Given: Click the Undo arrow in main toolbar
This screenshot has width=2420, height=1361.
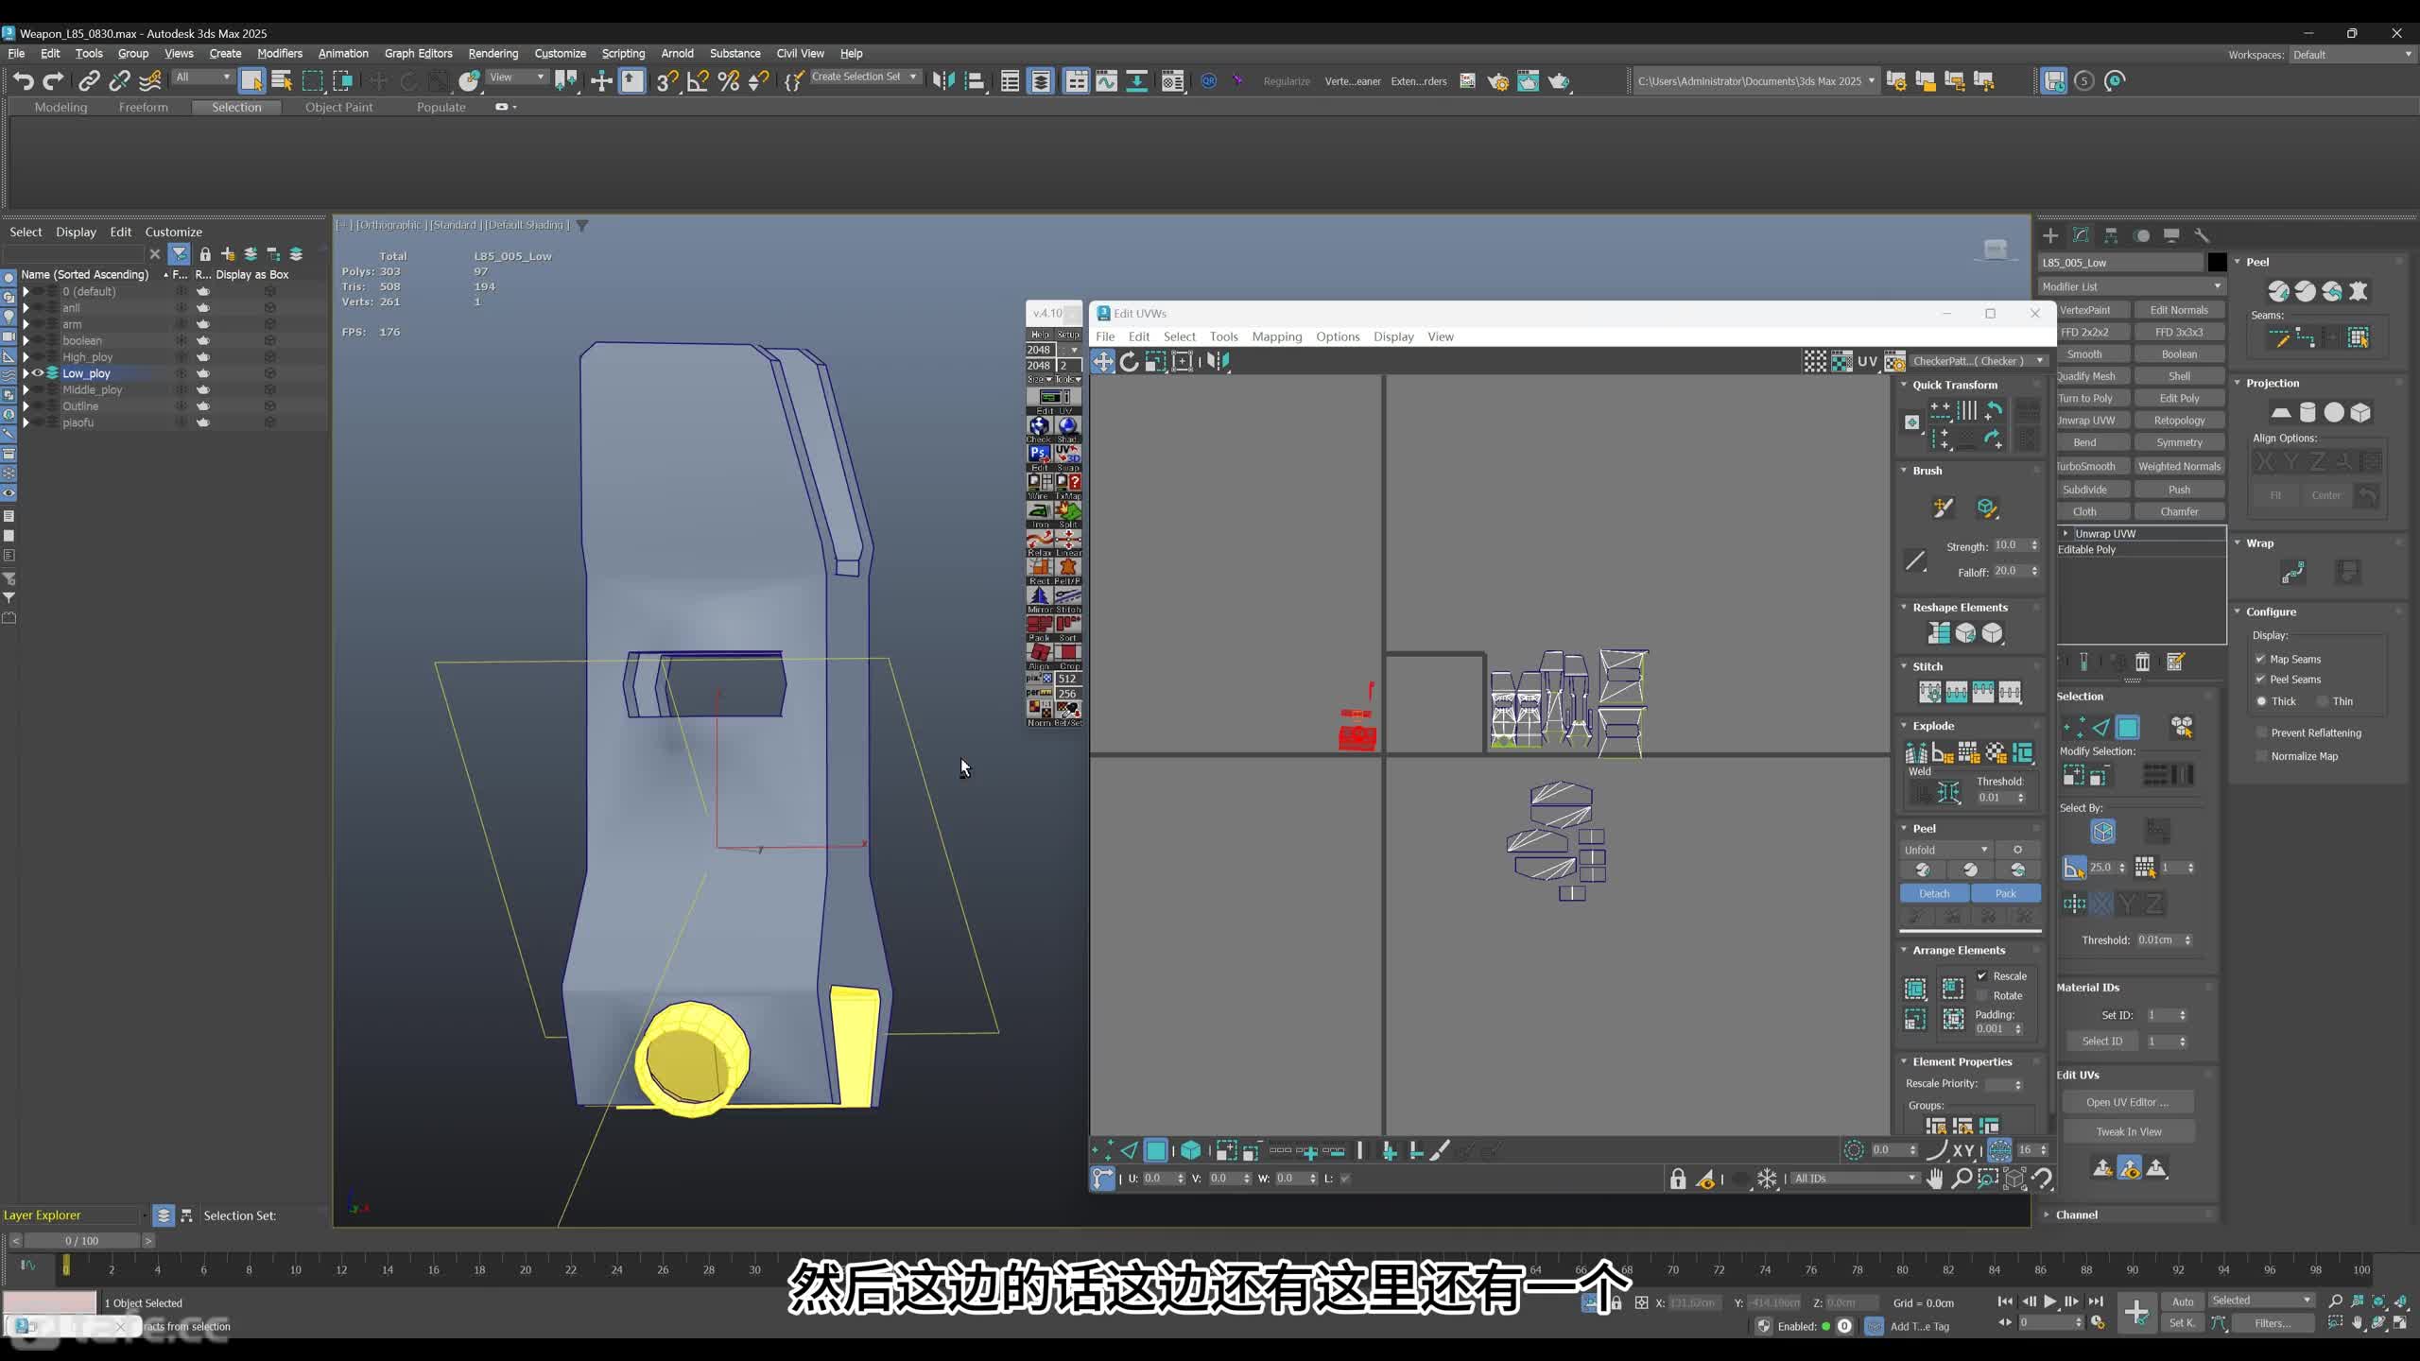Looking at the screenshot, I should tap(24, 81).
